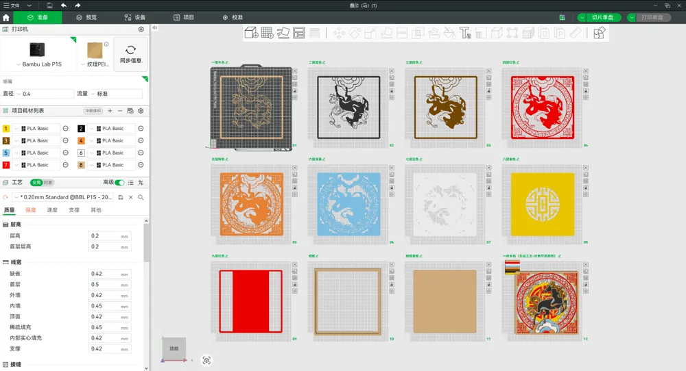The width and height of the screenshot is (686, 371).
Task: Click the settings list view icon
Action: point(131,183)
